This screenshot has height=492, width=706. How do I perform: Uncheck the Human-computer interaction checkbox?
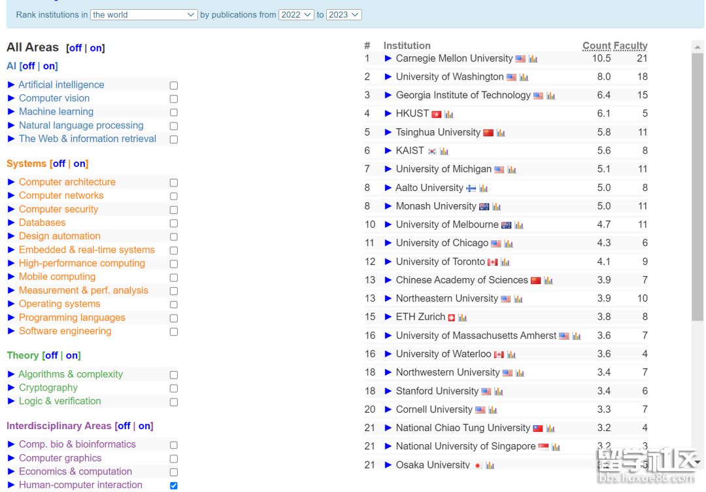(174, 485)
